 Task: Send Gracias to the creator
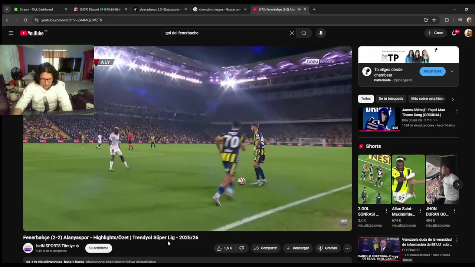point(327,248)
